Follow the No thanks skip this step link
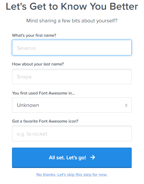Screen dimensions: 144x184 click(72, 175)
